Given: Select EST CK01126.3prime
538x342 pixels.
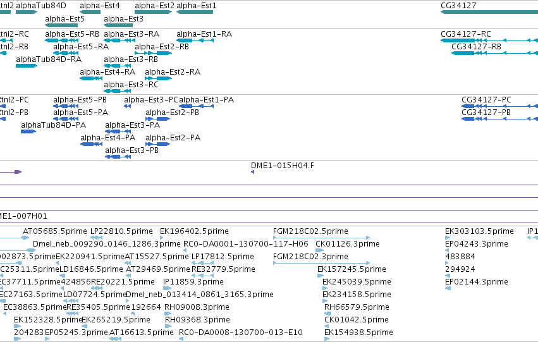Looking at the screenshot, I should tap(320, 250).
